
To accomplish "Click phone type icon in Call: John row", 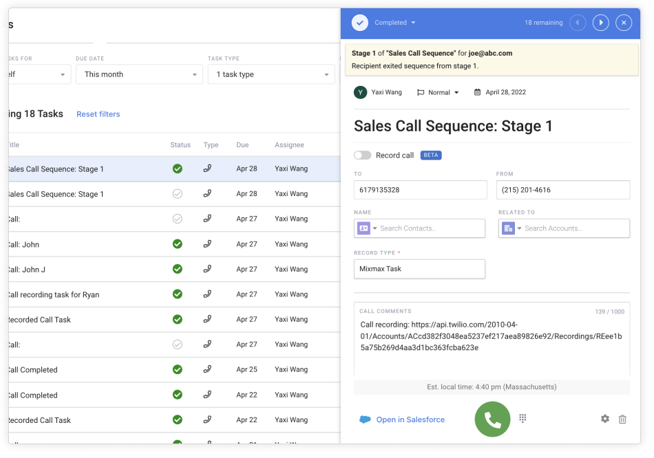I will tap(207, 244).
